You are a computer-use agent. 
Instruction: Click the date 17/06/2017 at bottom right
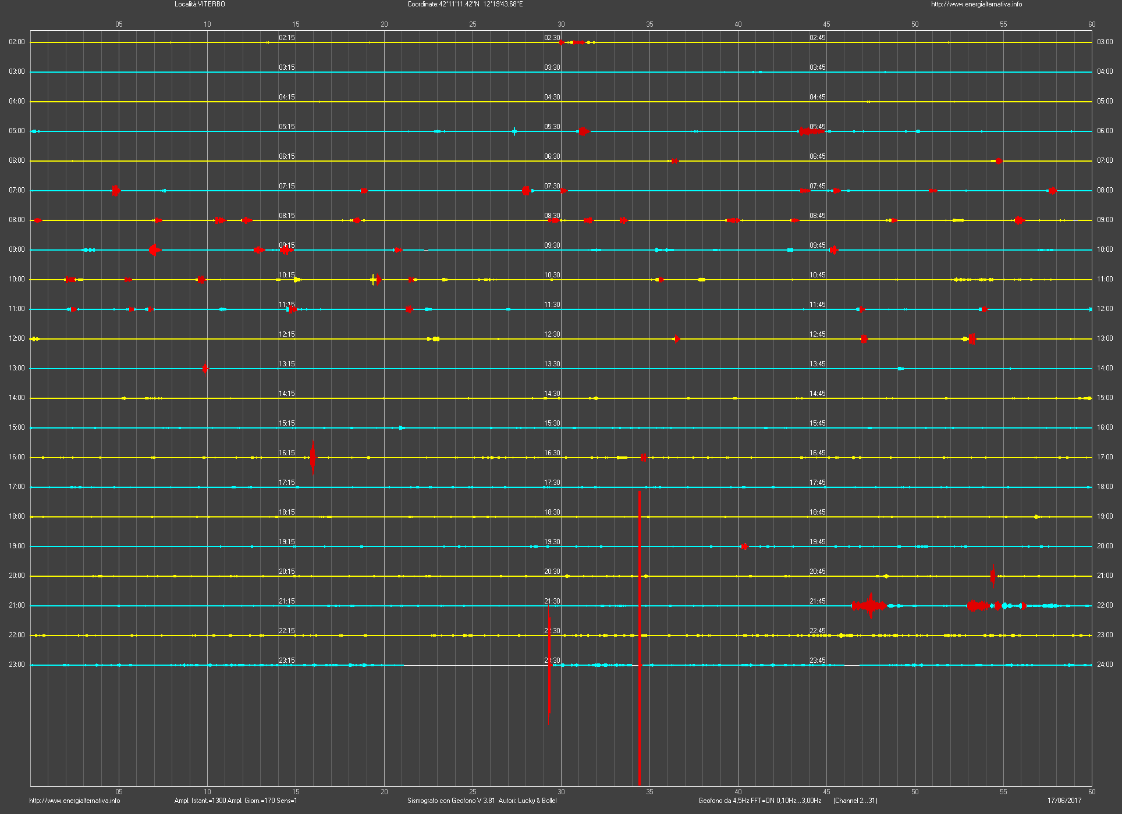1064,801
